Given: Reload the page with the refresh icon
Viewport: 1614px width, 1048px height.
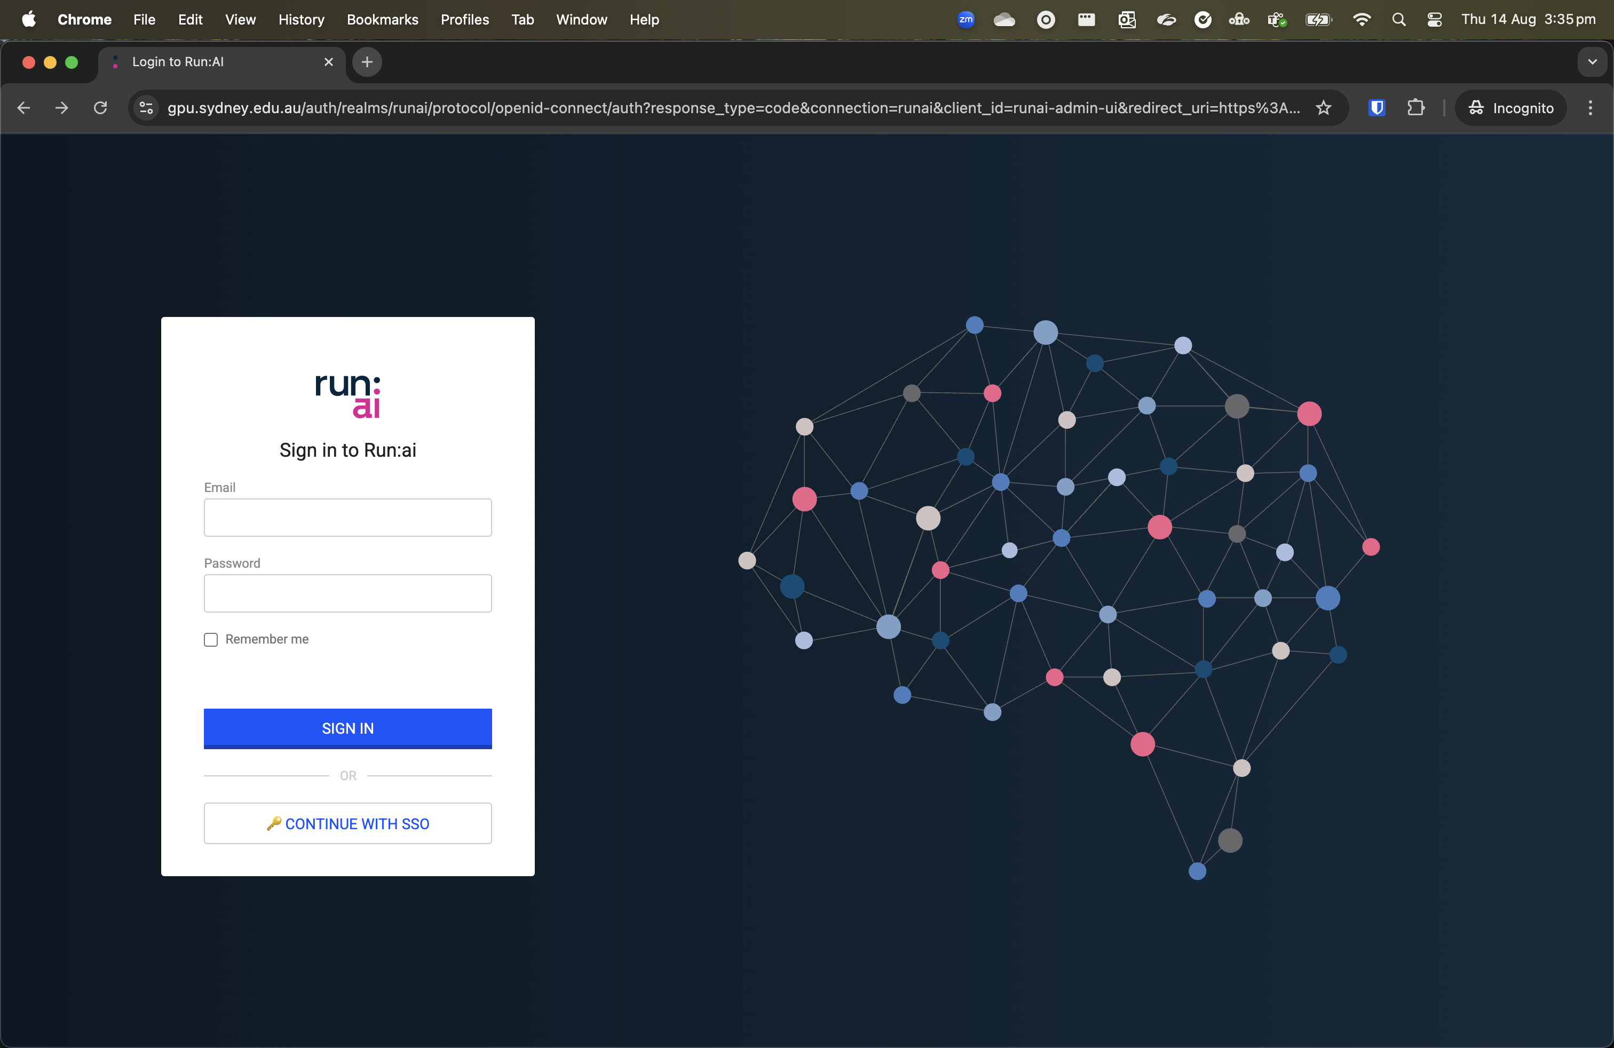Looking at the screenshot, I should [100, 108].
